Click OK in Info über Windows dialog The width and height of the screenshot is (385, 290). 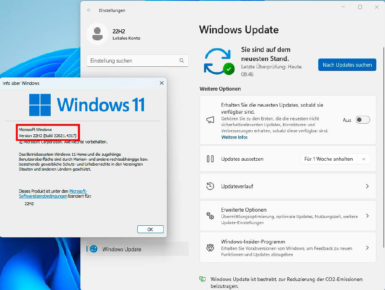pos(150,229)
